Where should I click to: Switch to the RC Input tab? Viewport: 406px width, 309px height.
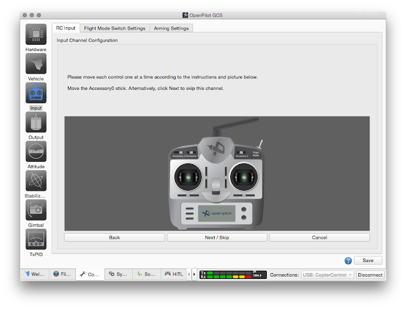tap(66, 28)
